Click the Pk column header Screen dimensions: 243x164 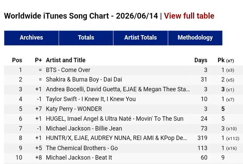click(226, 60)
